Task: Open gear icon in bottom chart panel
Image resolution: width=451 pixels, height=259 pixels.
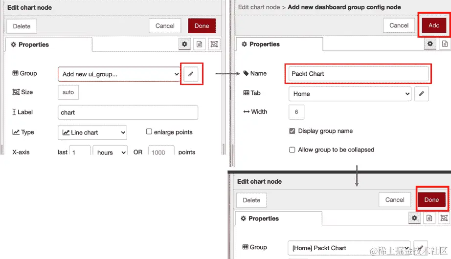Action: [414, 218]
